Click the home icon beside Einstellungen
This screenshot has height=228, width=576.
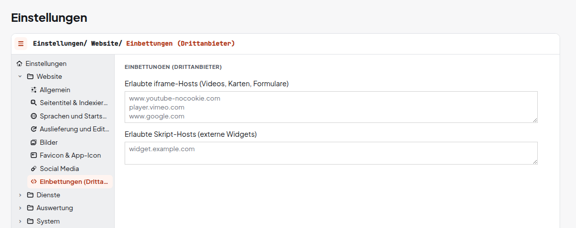pyautogui.click(x=19, y=63)
